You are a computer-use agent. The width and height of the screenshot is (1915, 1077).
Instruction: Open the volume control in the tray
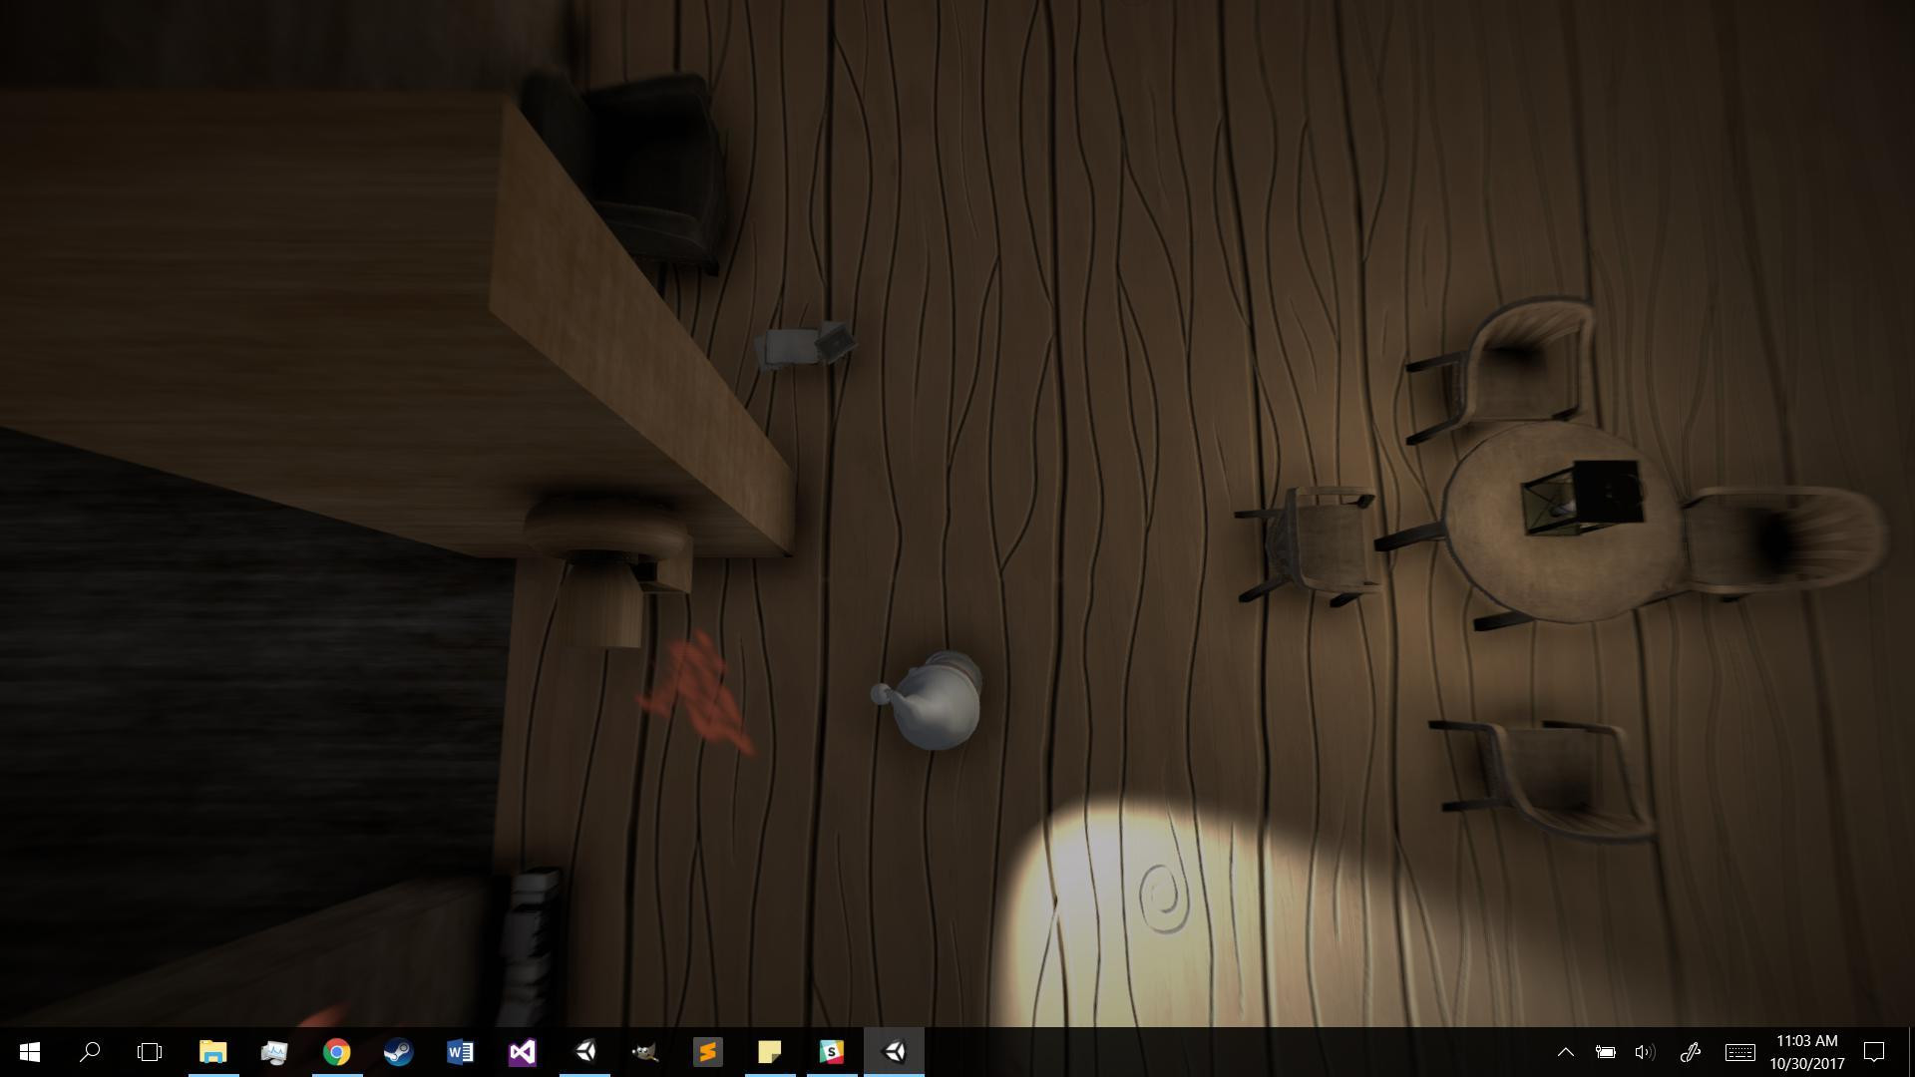tap(1645, 1052)
